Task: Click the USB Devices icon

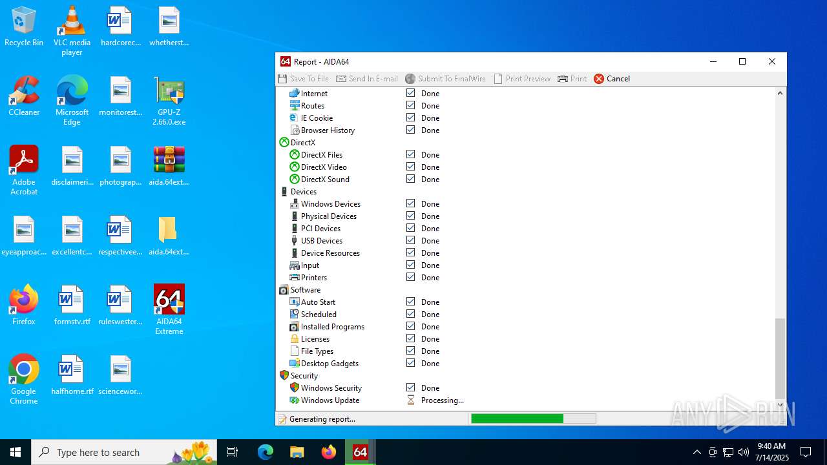Action: click(x=295, y=241)
